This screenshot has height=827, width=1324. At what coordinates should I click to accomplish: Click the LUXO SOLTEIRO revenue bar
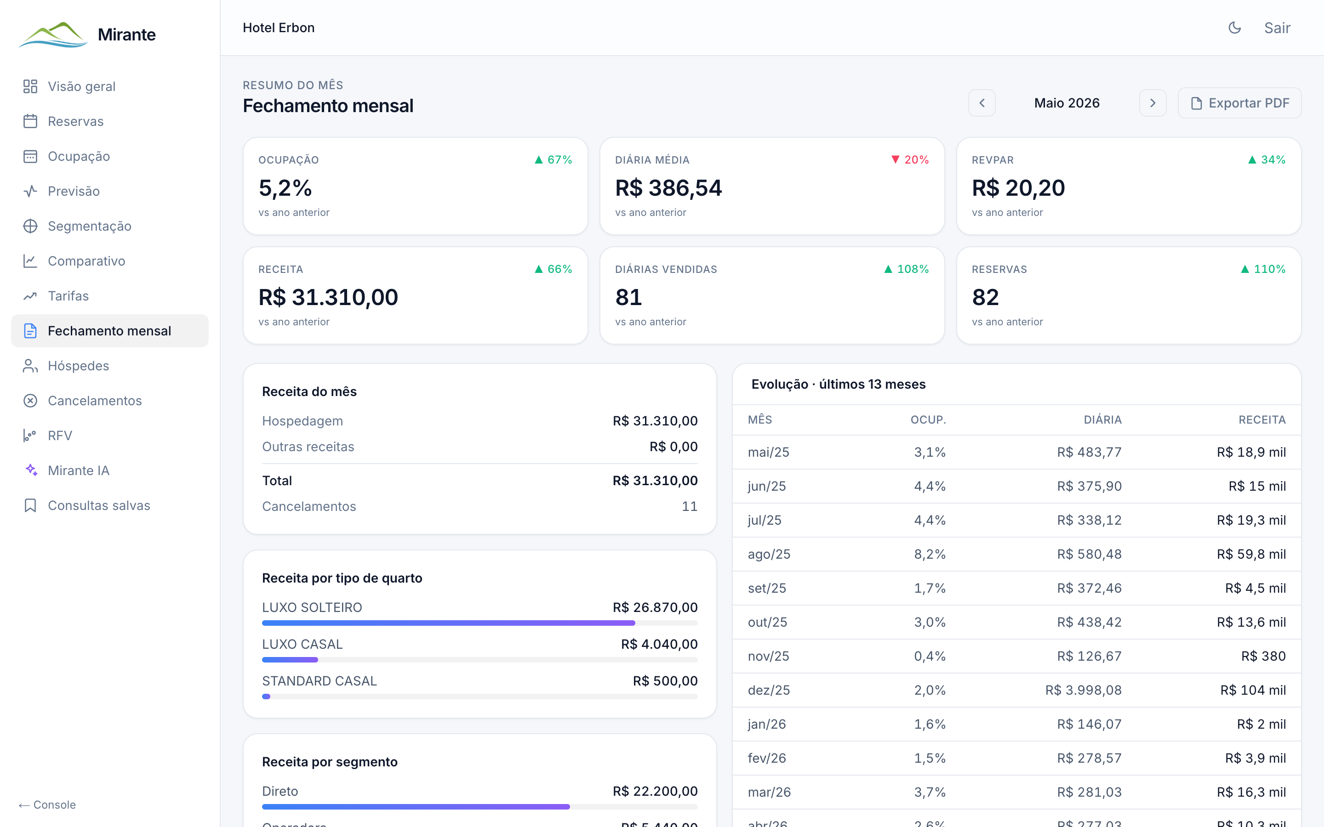480,623
